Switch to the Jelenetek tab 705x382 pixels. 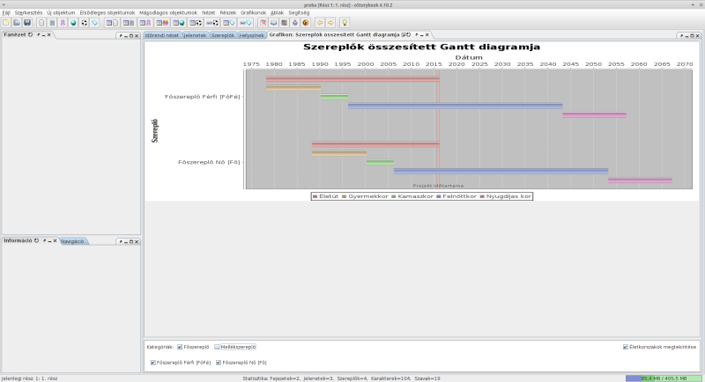click(x=195, y=35)
